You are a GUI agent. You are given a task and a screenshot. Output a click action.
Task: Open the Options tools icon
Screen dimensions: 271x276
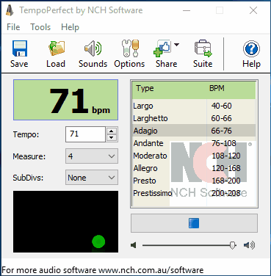[x=130, y=48]
